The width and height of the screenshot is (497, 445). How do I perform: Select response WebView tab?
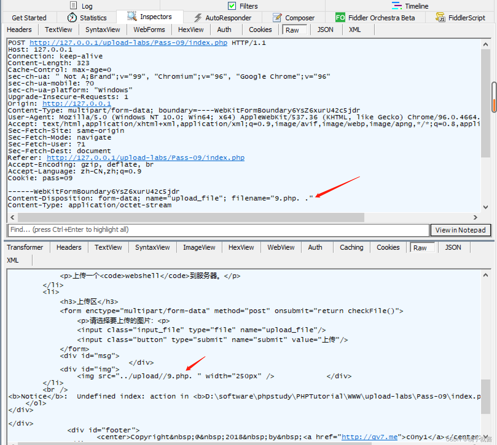281,247
